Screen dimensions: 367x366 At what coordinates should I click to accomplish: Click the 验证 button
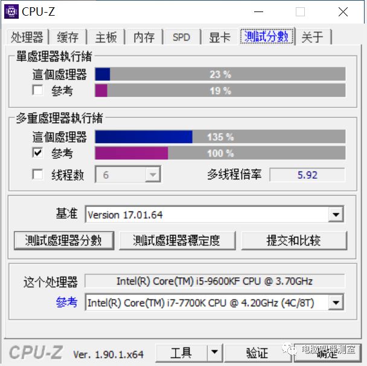257,353
